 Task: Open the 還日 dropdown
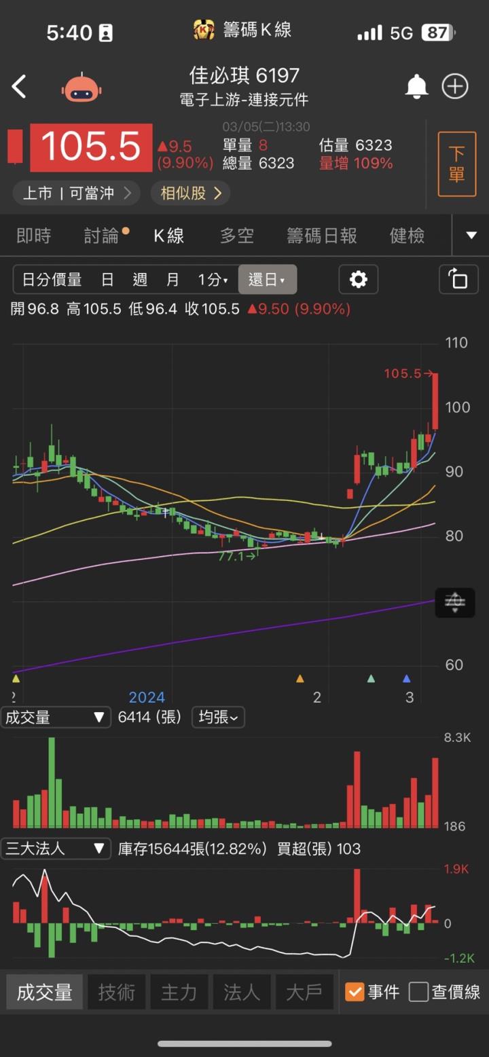pos(267,279)
